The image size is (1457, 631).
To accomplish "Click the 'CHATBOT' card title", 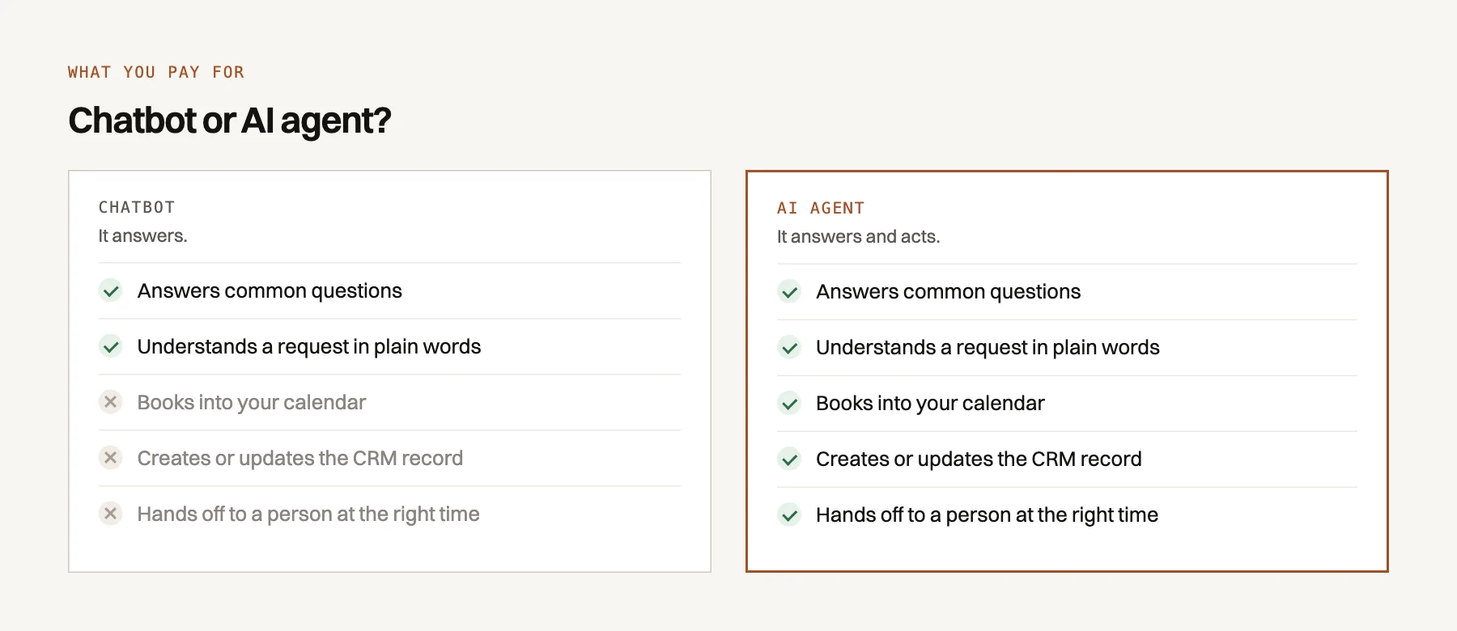I will tap(137, 207).
